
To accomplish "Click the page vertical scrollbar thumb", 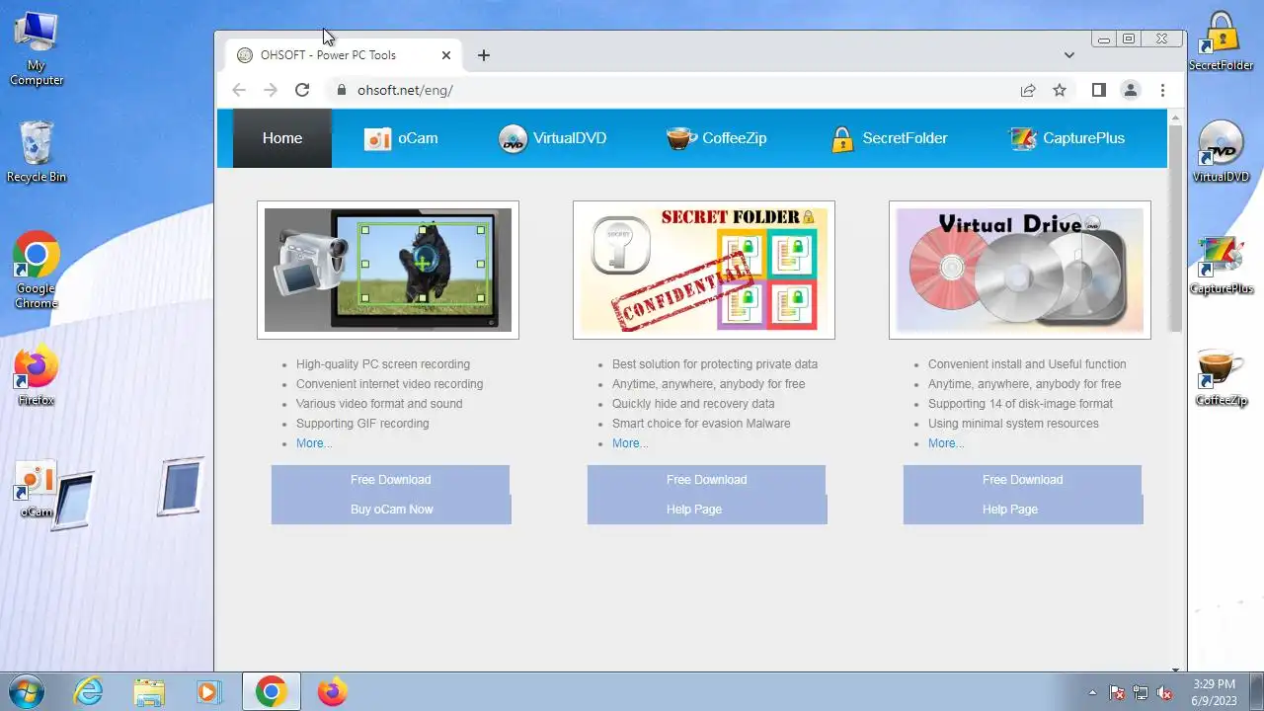I will 1175,229.
